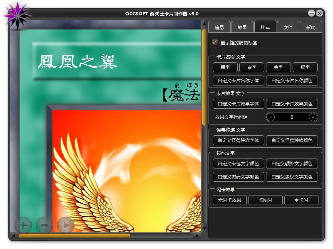Click the horizontal scrollbar right arrow
The width and height of the screenshot is (333, 249).
[x=197, y=235]
